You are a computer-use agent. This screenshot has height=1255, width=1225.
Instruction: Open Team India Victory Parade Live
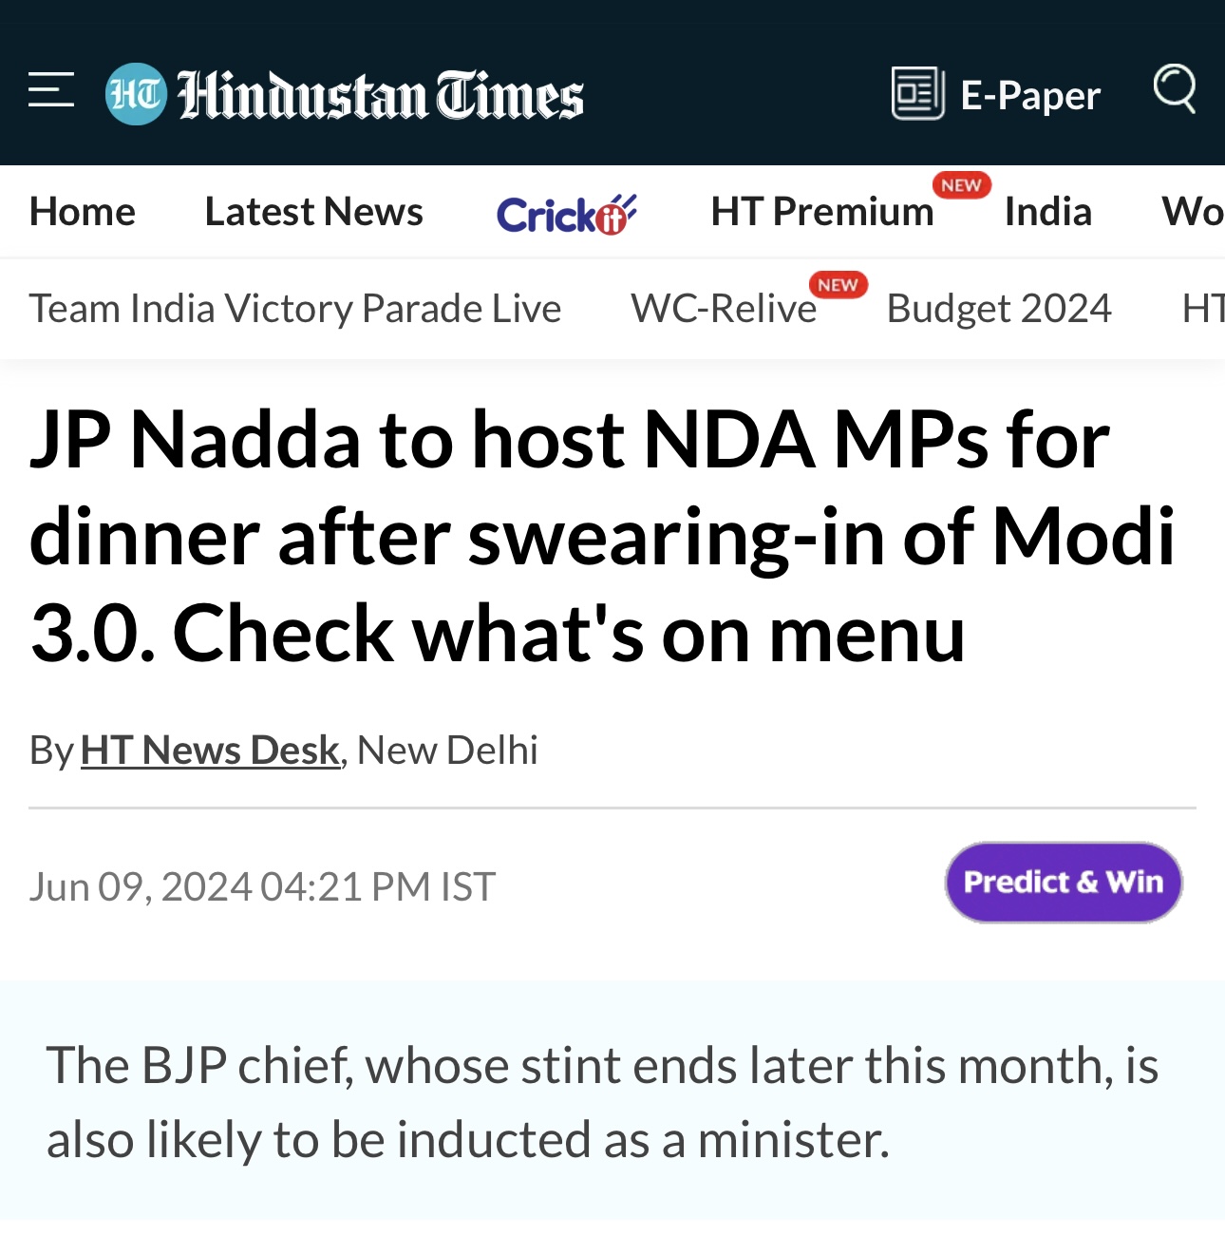[295, 309]
